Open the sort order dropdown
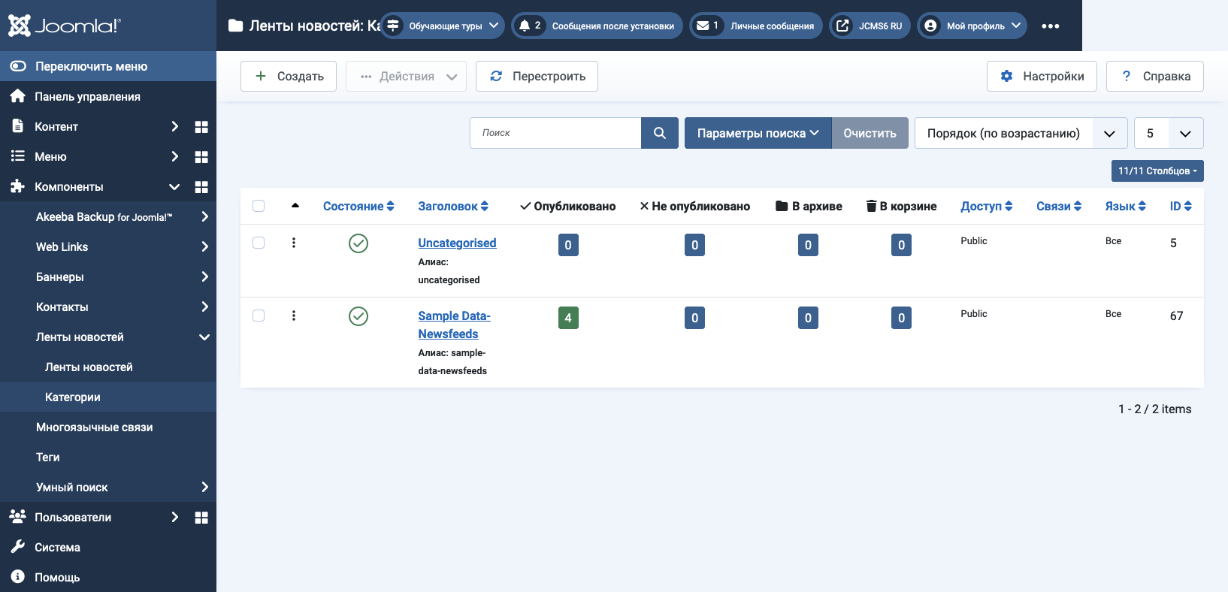The image size is (1228, 592). pyautogui.click(x=1021, y=133)
